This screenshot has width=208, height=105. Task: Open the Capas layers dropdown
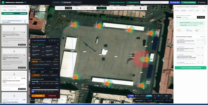101,8
